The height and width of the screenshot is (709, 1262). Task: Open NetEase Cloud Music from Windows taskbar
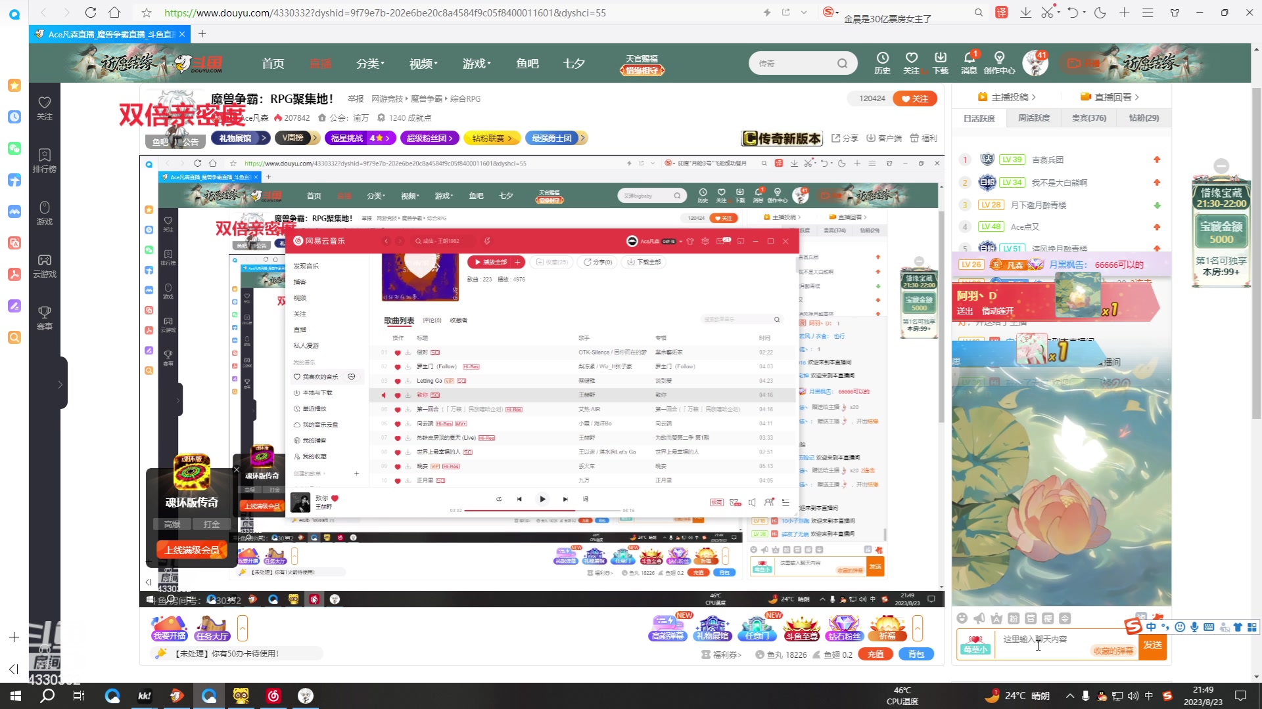(x=273, y=696)
